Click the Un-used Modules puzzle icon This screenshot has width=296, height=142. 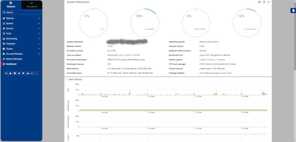pos(4,54)
